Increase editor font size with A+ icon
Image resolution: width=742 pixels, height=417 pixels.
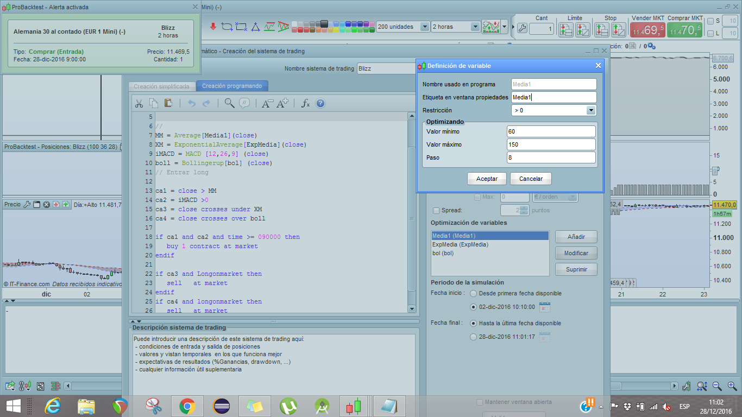[x=282, y=103]
